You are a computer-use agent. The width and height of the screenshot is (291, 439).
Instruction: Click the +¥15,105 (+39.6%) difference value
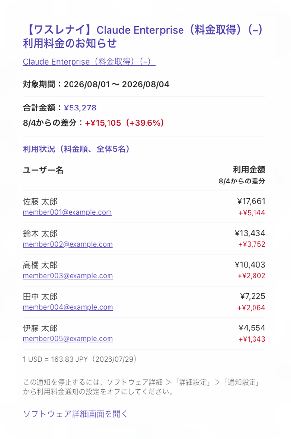click(125, 123)
